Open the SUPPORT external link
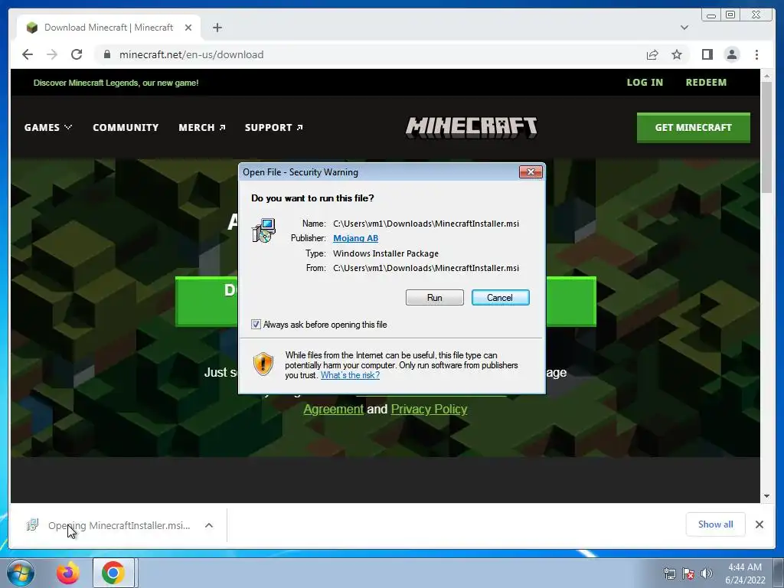 273,128
